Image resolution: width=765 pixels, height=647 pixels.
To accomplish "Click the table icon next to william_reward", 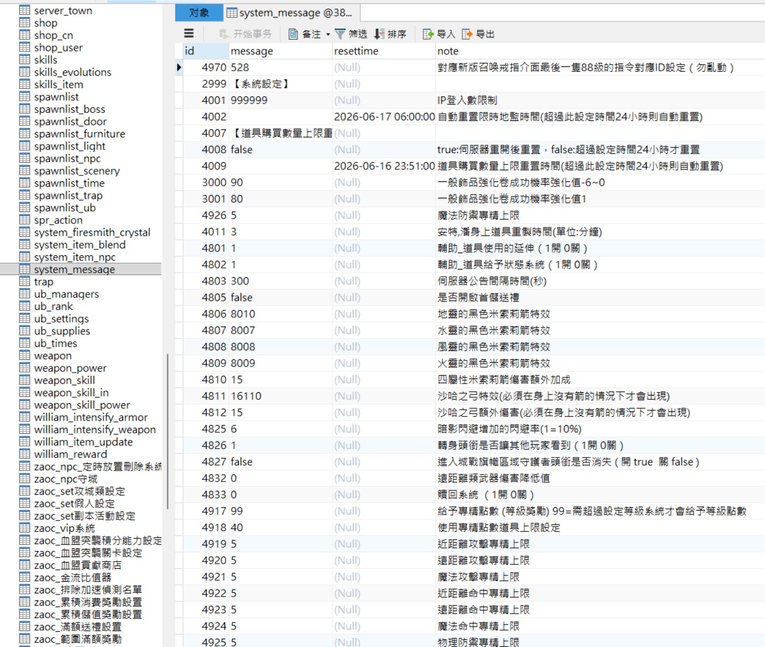I will coord(25,454).
